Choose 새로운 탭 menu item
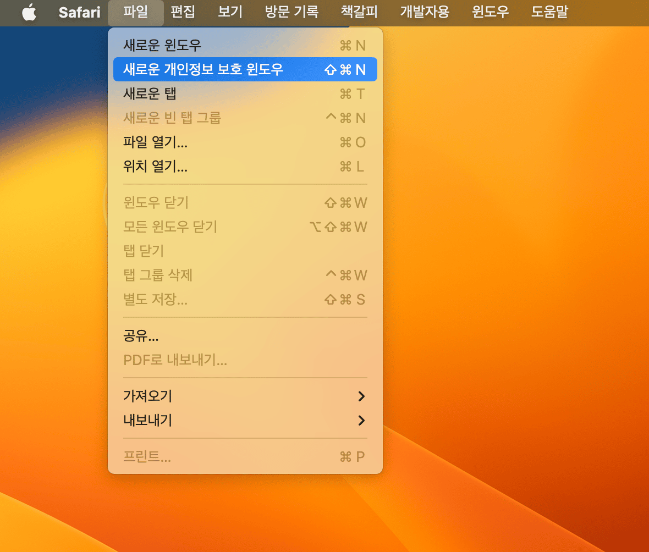Image resolution: width=649 pixels, height=552 pixels. [x=245, y=93]
